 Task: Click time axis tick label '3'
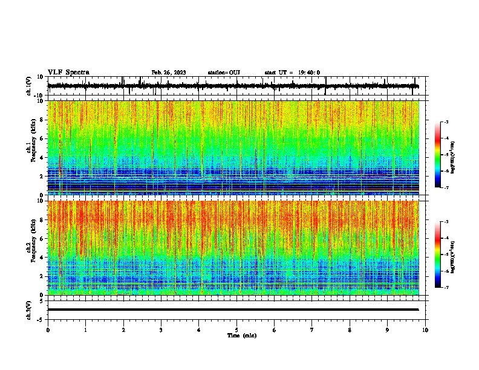click(x=161, y=330)
